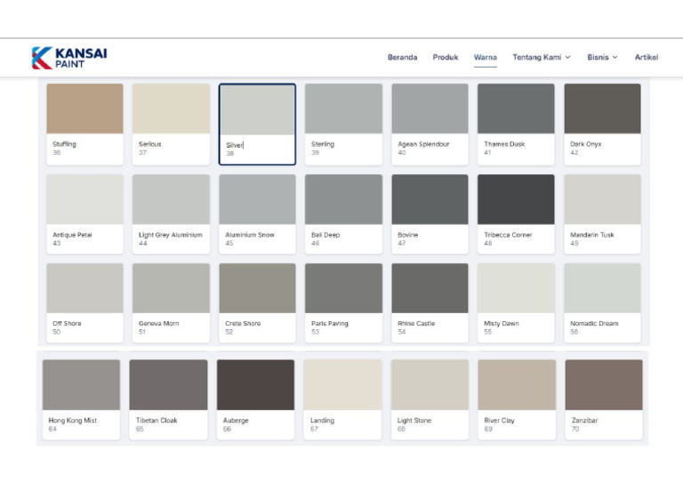Pick the Auberge 66 swatch
683x483 pixels.
(256, 399)
